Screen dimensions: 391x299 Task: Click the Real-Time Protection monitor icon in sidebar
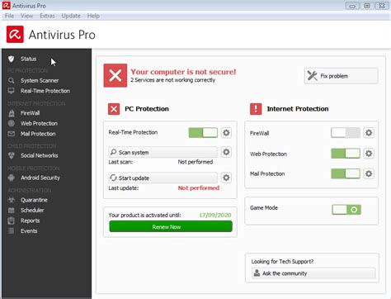[x=11, y=91]
